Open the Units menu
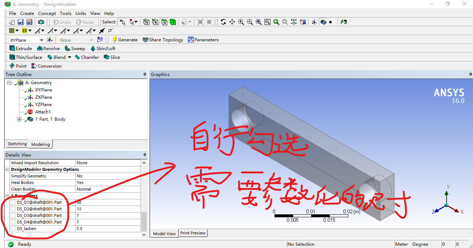Viewport: 473px width, 248px height. pos(80,13)
